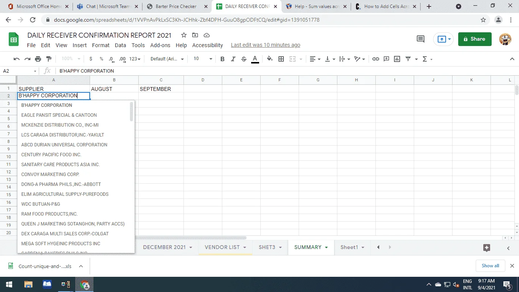This screenshot has height=292, width=519.
Task: Format selection as currency
Action: tap(91, 59)
